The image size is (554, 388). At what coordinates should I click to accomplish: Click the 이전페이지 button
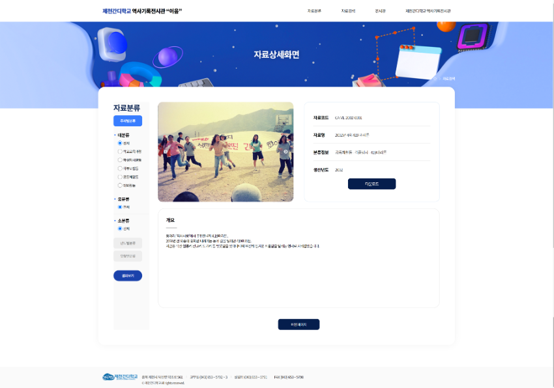(299, 324)
